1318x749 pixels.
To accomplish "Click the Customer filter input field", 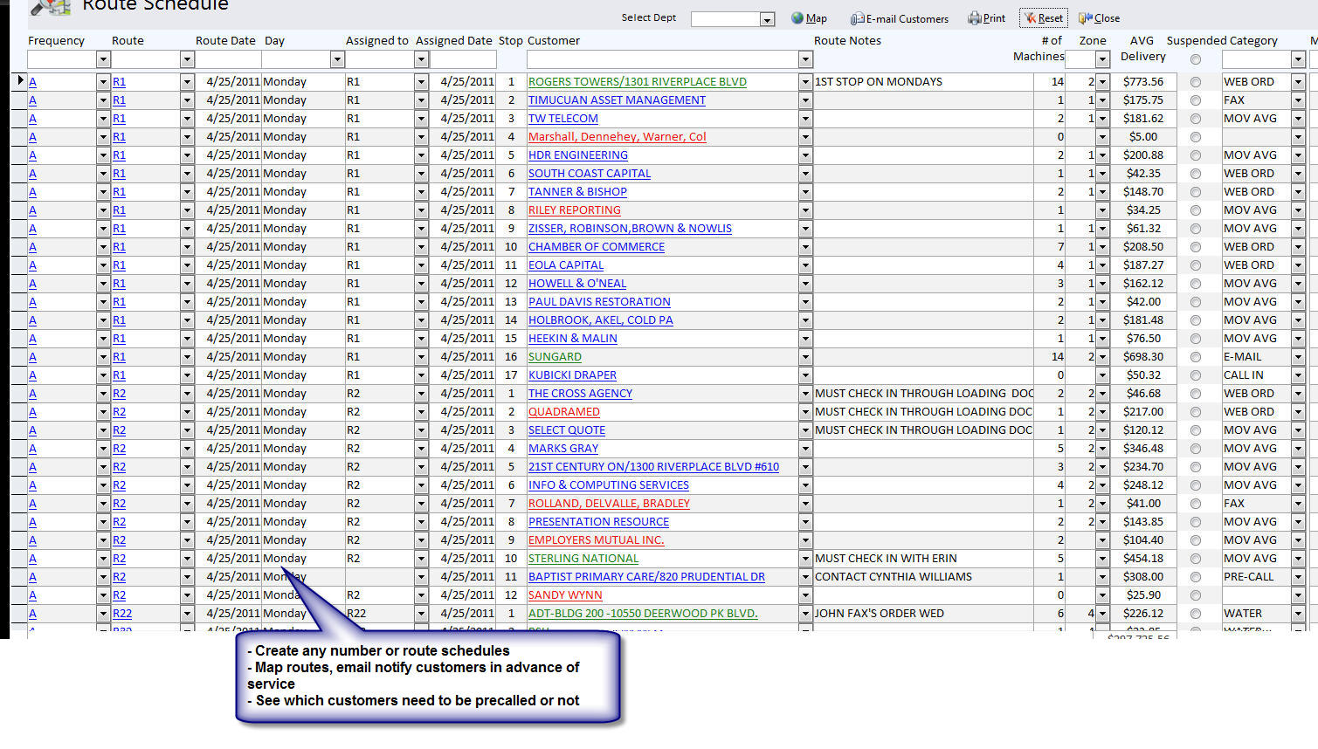I will tap(663, 59).
